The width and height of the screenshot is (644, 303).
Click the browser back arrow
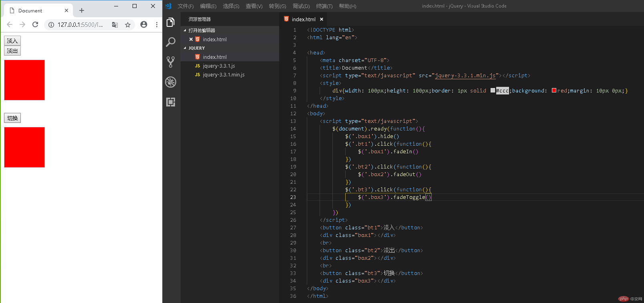point(10,24)
